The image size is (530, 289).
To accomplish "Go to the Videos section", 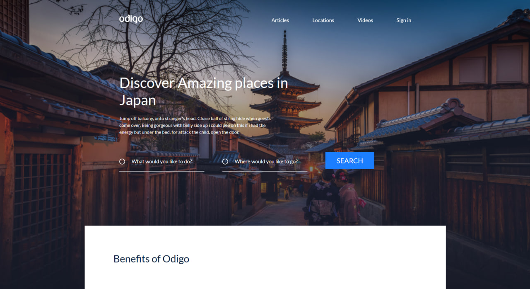I will tap(365, 20).
